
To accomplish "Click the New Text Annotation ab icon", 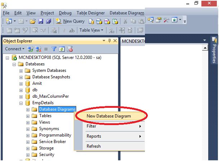I will 72,31.
